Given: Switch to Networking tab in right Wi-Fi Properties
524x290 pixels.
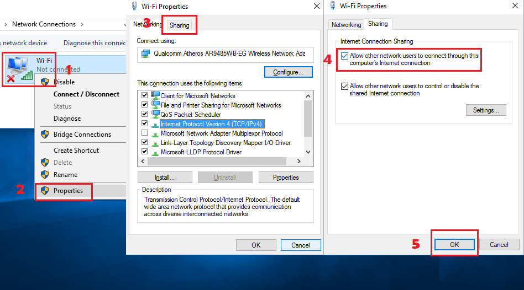Looking at the screenshot, I should pos(346,25).
